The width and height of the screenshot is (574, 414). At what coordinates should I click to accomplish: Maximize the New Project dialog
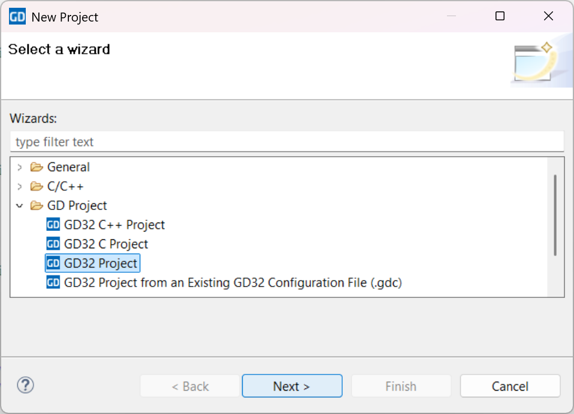(x=500, y=17)
